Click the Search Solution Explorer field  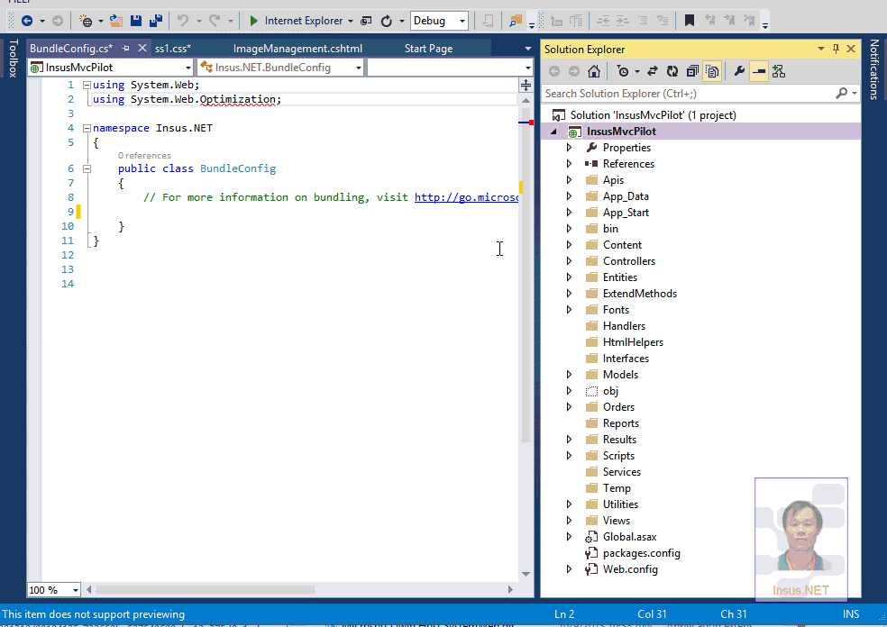(x=687, y=94)
